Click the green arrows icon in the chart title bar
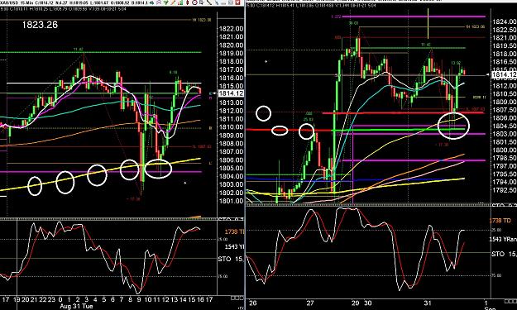Screen dimensions: 517x310 [151, 2]
